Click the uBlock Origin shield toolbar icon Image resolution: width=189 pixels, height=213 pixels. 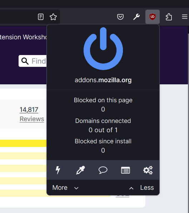tap(153, 17)
